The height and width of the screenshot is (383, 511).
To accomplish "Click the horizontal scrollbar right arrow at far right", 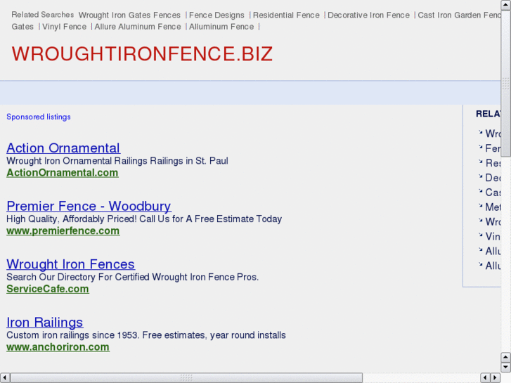I will click(x=496, y=377).
